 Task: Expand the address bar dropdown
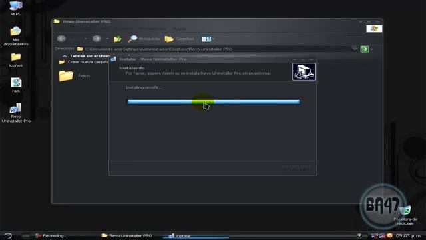[355, 49]
